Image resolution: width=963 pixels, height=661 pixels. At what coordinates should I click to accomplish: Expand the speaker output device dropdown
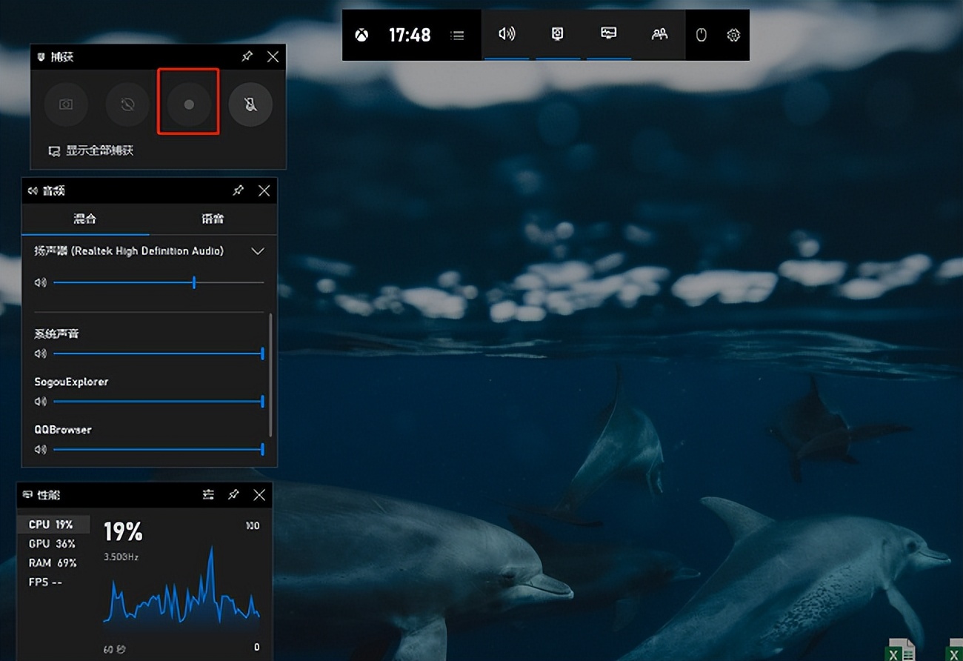[x=257, y=251]
